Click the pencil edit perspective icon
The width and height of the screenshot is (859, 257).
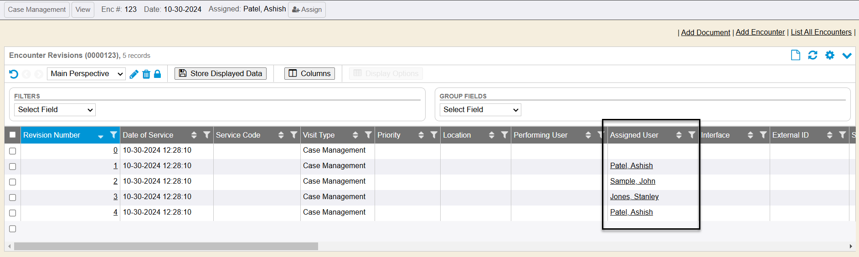tap(134, 74)
